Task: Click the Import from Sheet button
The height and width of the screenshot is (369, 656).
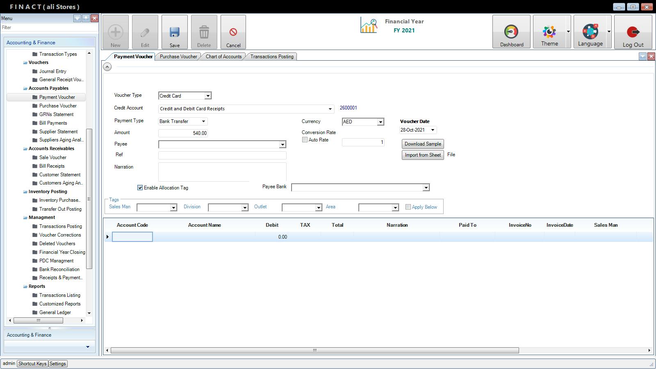Action: pos(423,155)
